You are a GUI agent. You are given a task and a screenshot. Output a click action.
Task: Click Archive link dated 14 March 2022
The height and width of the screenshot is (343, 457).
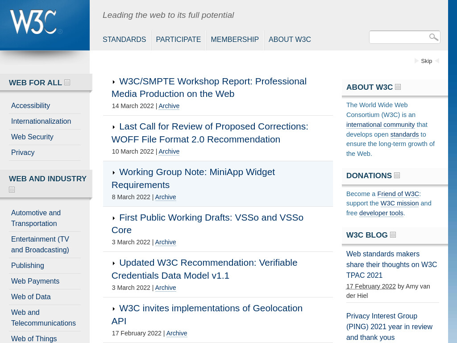169,106
